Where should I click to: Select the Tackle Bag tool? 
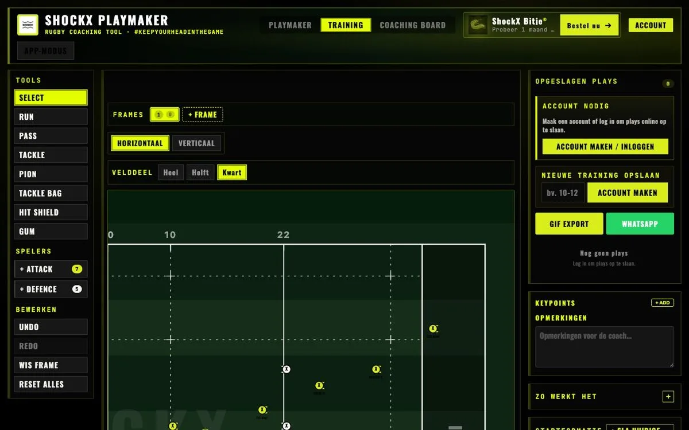51,193
